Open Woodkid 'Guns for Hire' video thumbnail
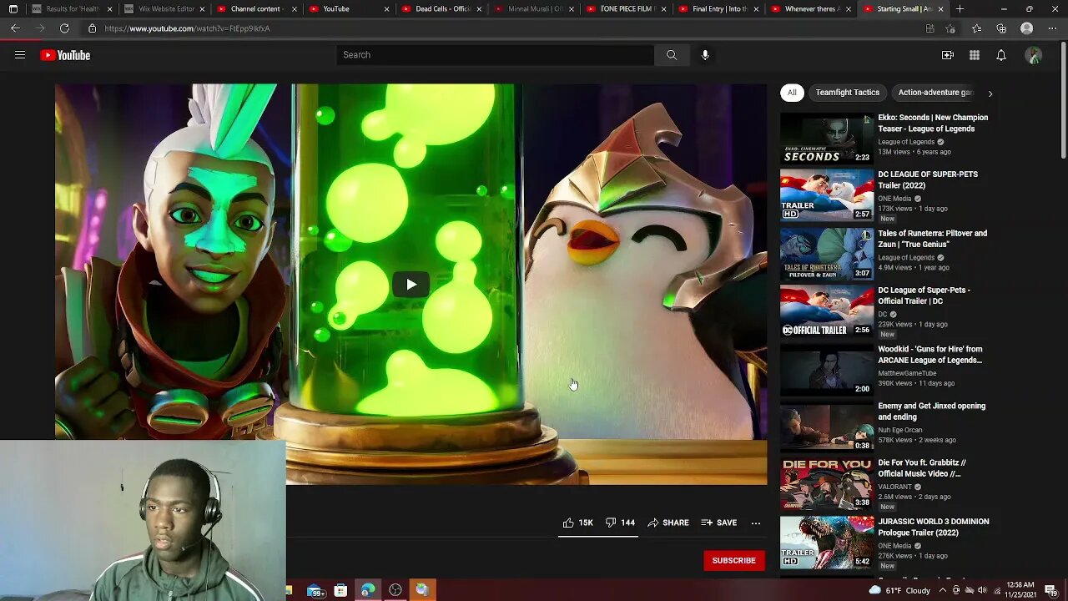Viewport: 1068px width, 601px height. [x=827, y=370]
